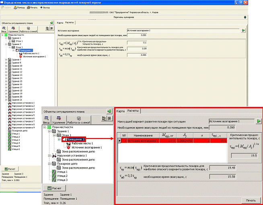Click Выход in the top toolbar

45,7
